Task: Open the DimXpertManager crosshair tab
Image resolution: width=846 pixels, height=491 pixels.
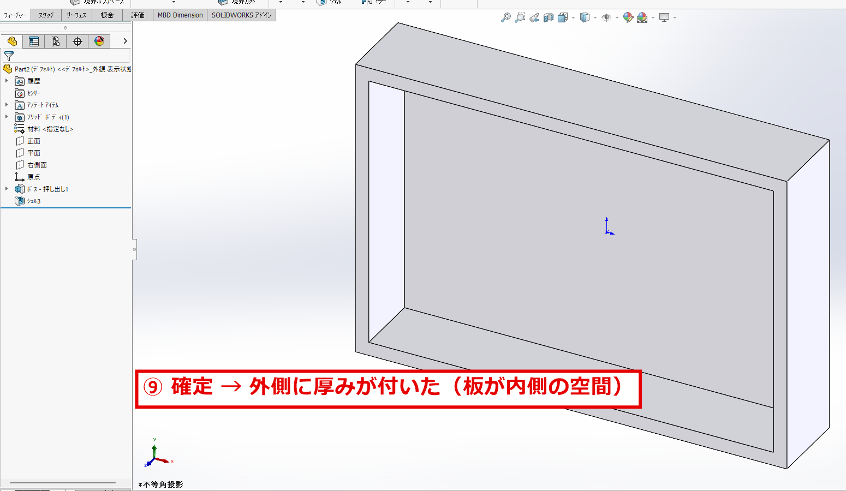Action: 78,41
